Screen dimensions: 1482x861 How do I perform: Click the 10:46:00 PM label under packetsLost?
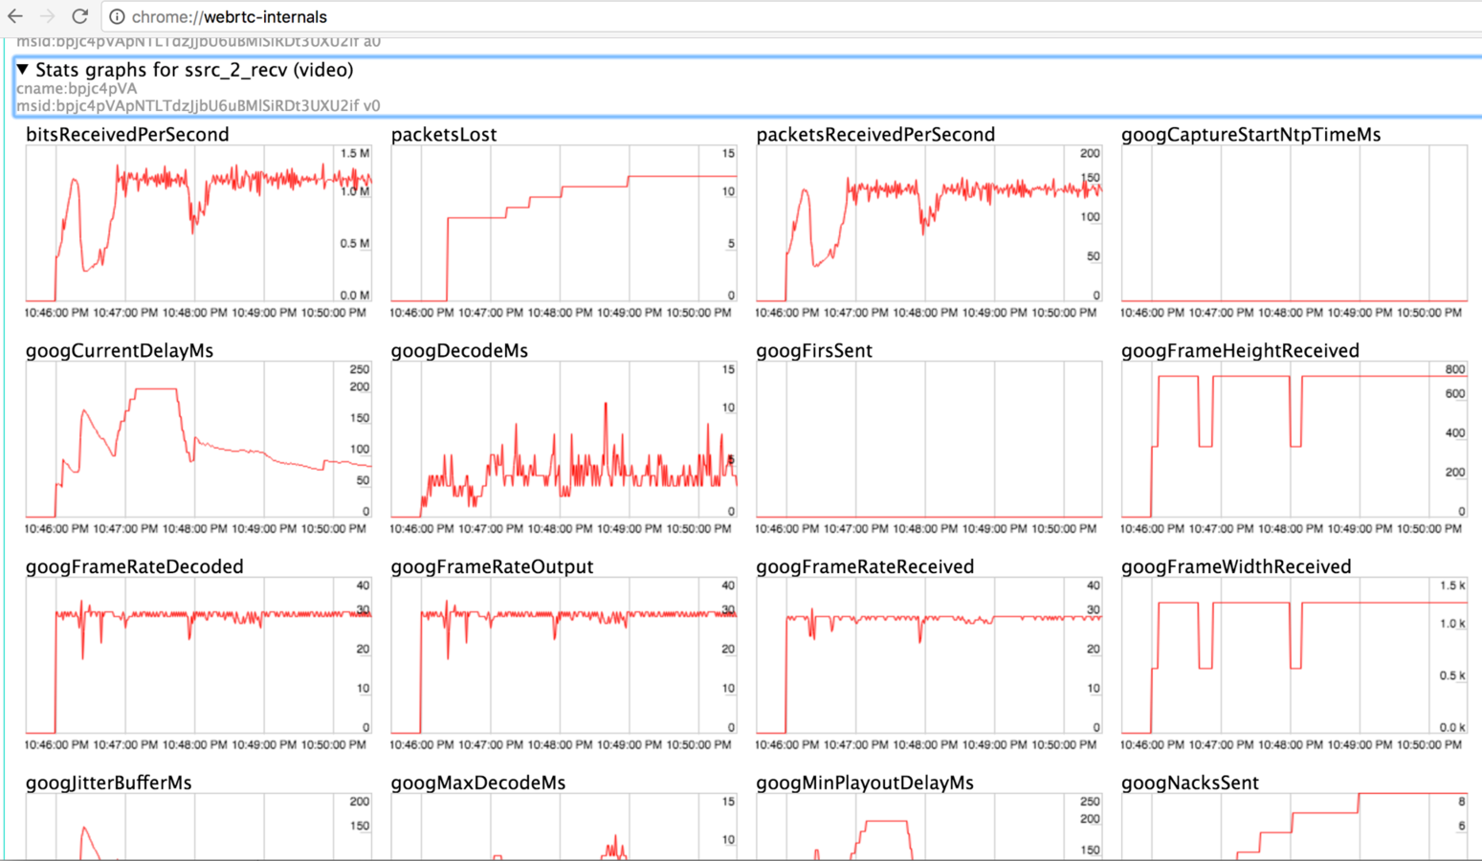pos(422,313)
